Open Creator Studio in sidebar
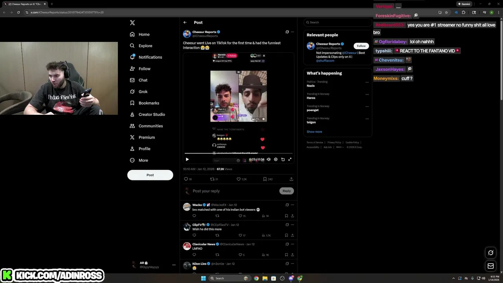Viewport: 503px width, 283px height. [147, 114]
